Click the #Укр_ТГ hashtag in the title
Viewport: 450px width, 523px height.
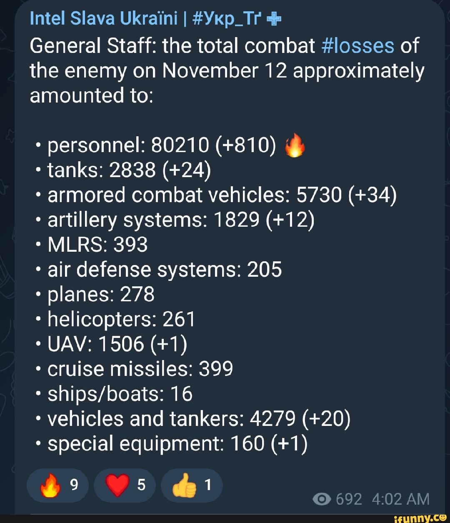pos(227,19)
